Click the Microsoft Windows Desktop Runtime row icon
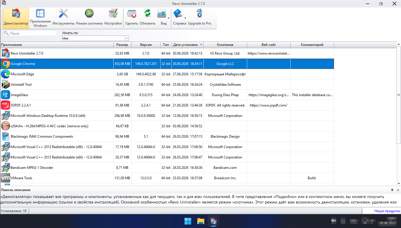The width and height of the screenshot is (401, 228). pyautogui.click(x=5, y=116)
